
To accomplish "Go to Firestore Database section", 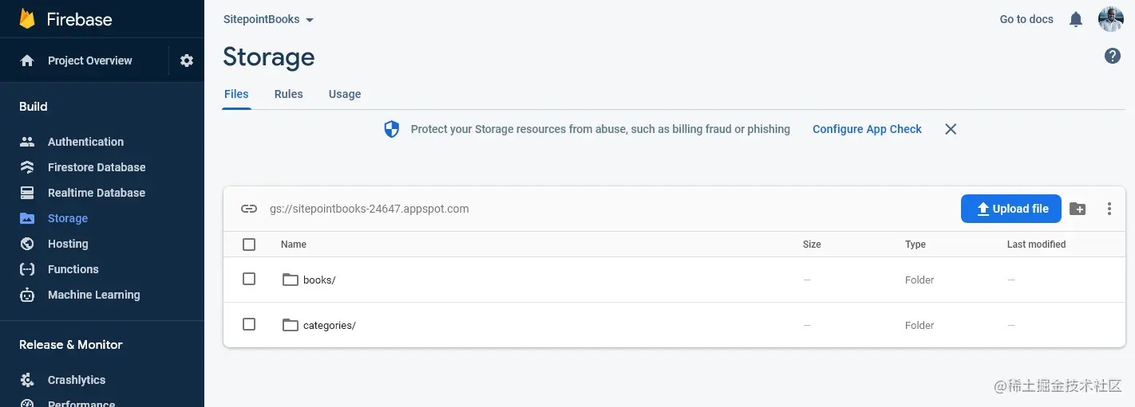I will tap(97, 167).
